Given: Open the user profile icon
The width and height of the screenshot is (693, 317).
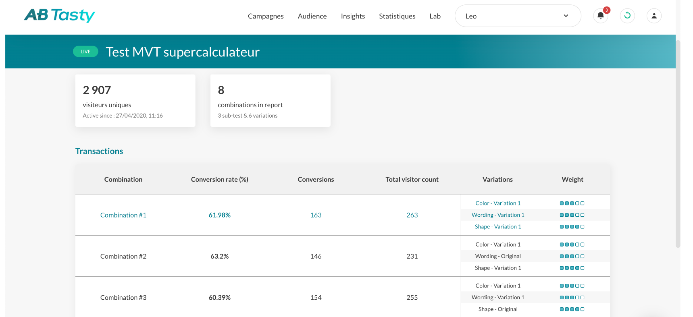Looking at the screenshot, I should point(654,16).
